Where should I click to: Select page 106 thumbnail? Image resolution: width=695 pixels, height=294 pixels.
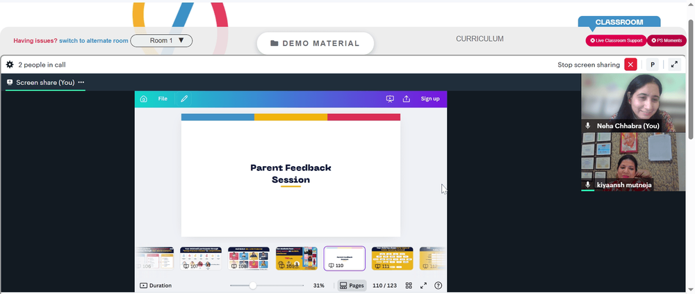pos(154,259)
